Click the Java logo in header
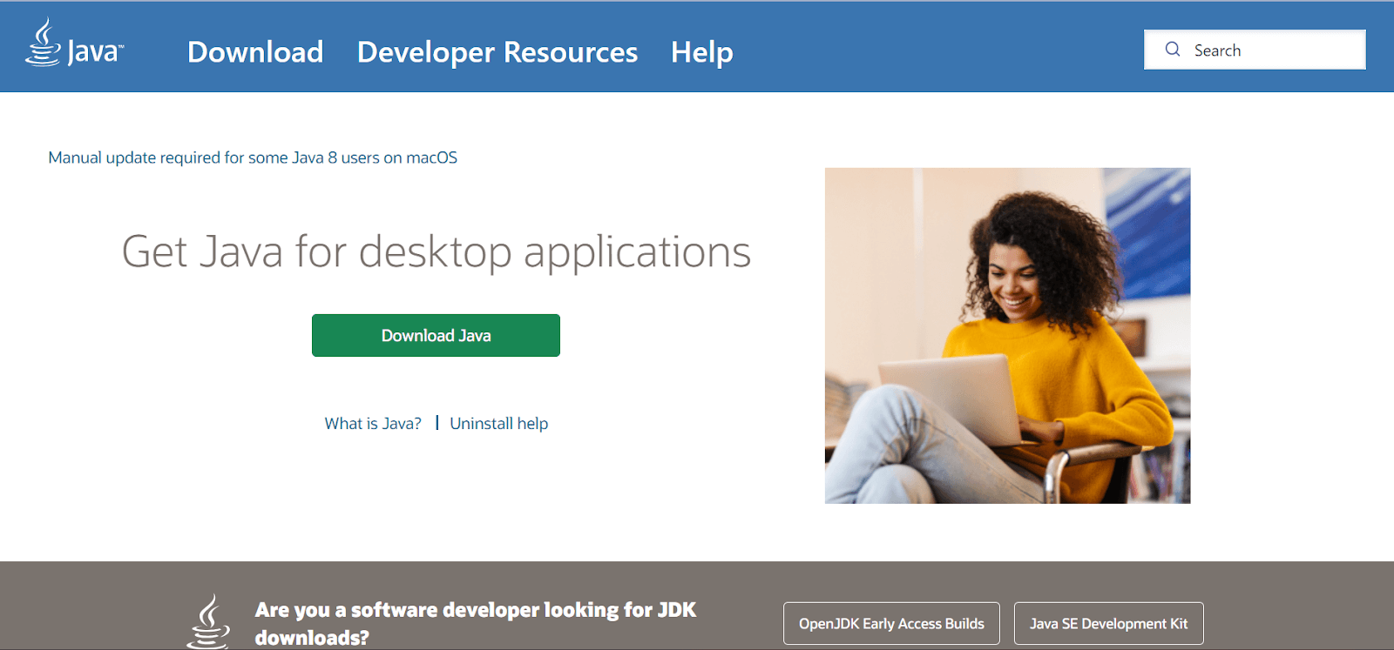This screenshot has height=650, width=1394. tap(74, 44)
